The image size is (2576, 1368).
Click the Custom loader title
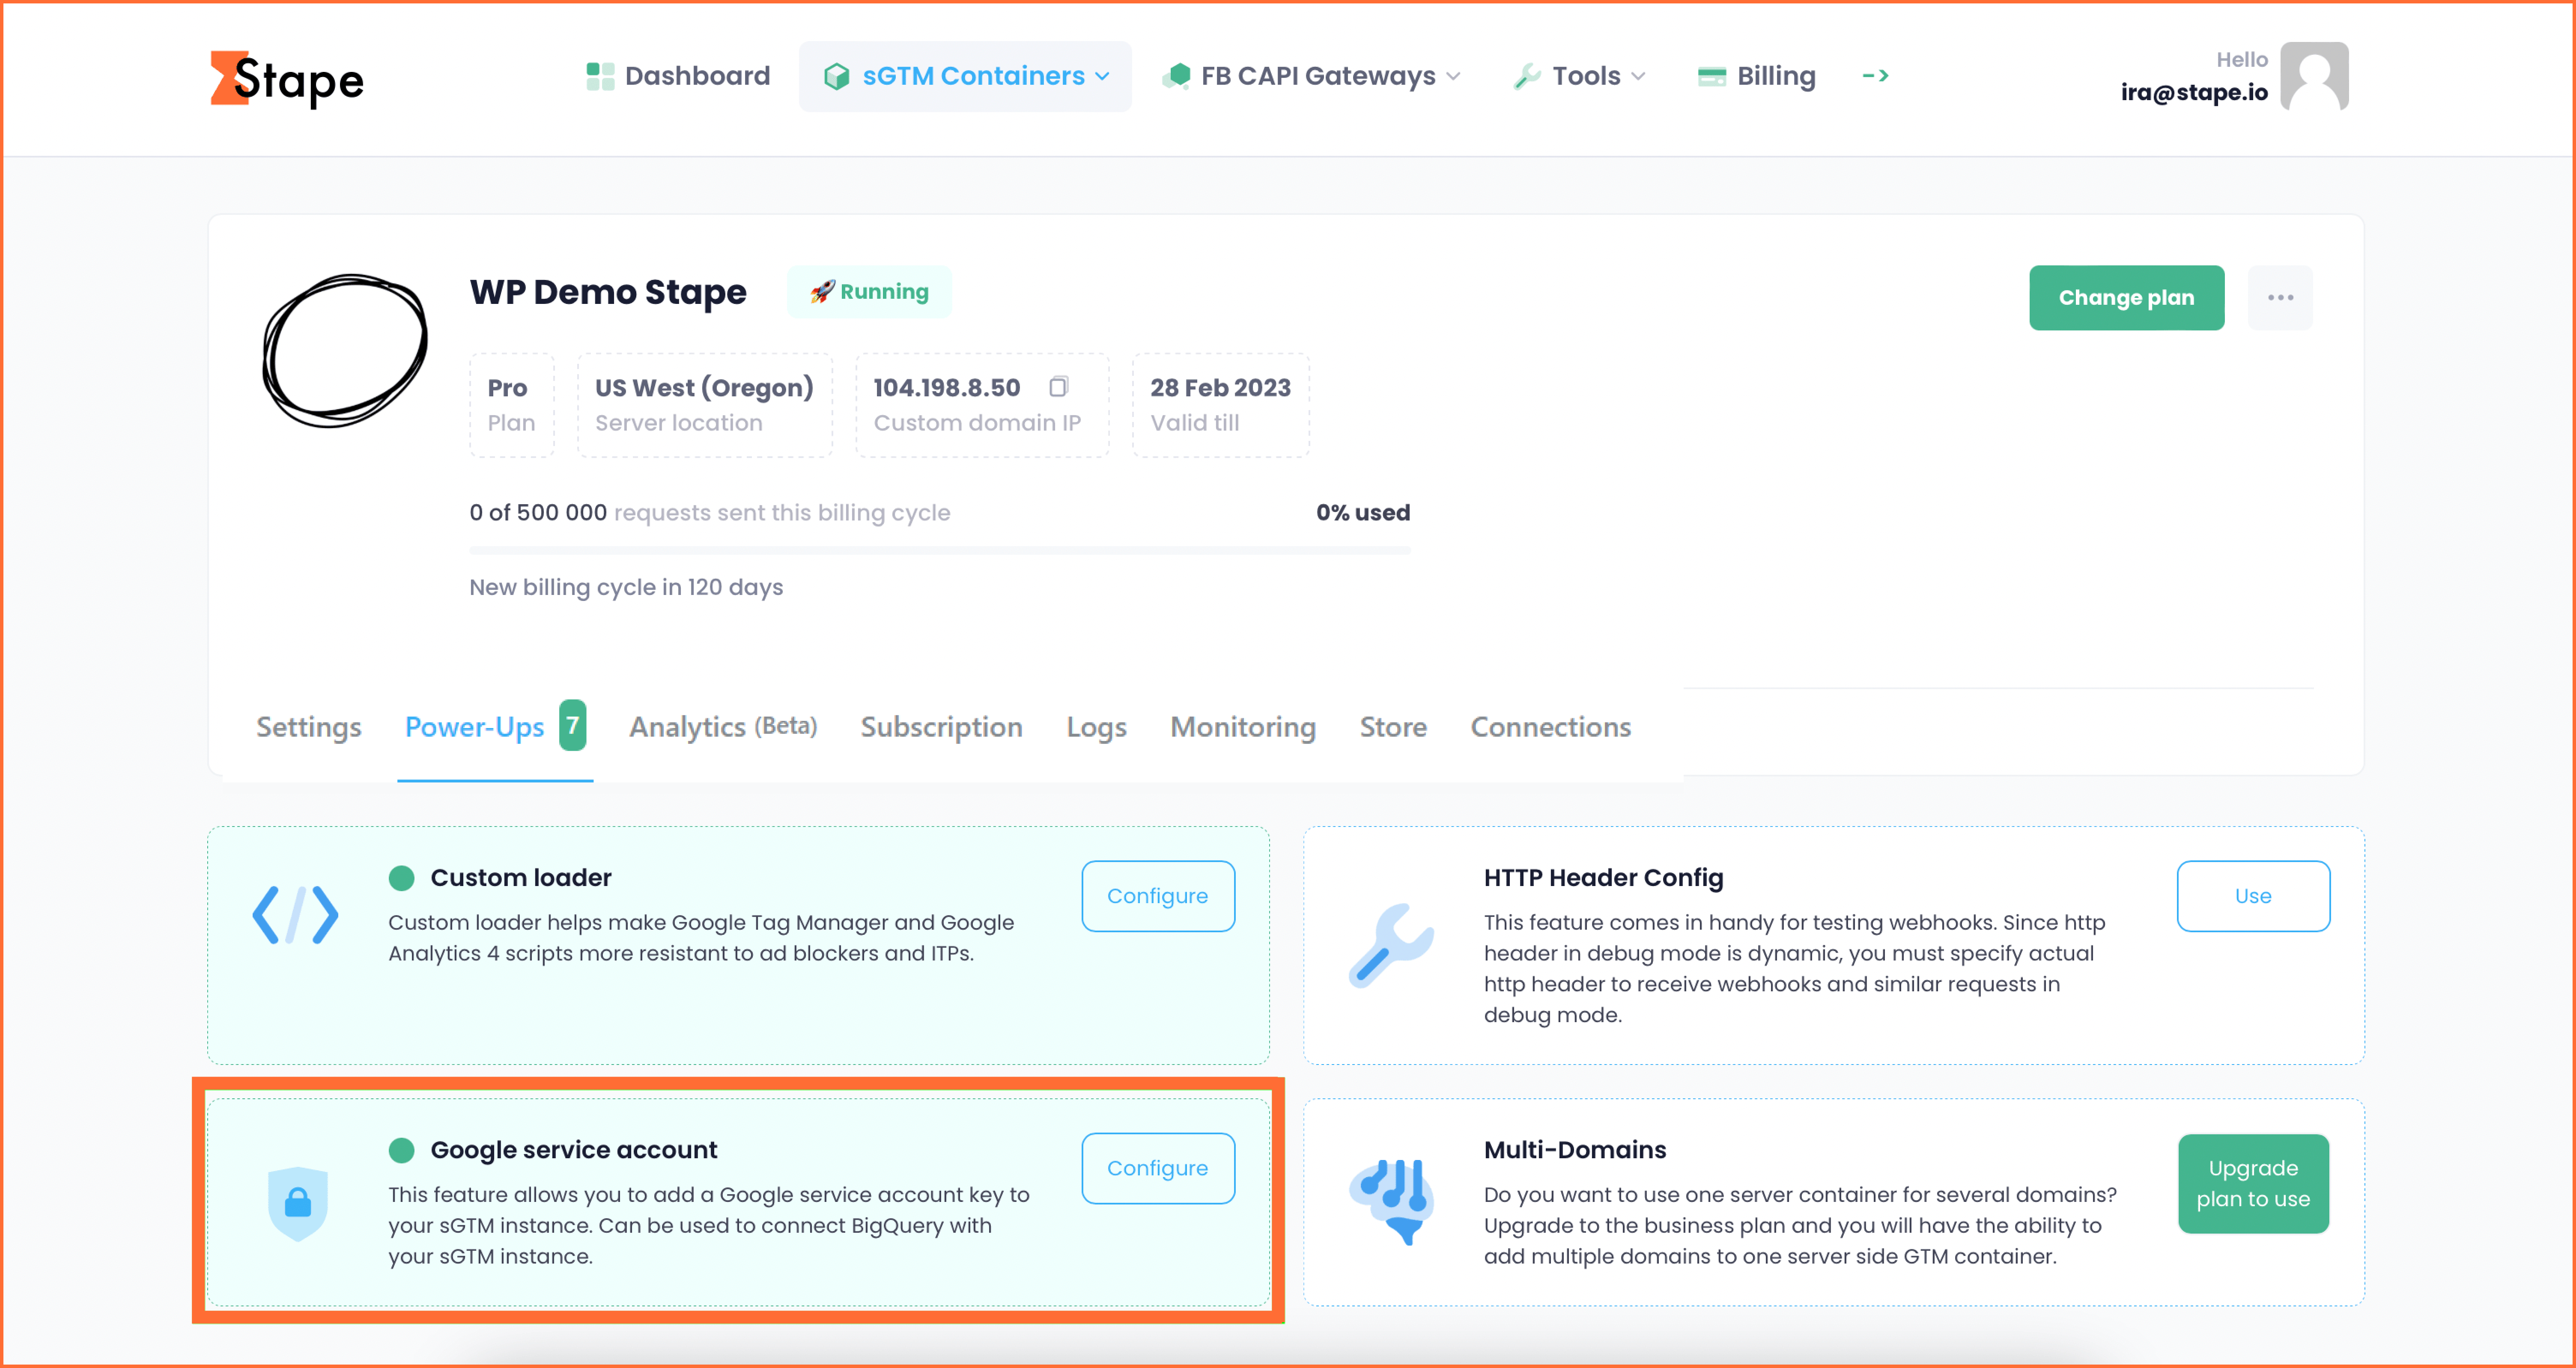tap(521, 878)
